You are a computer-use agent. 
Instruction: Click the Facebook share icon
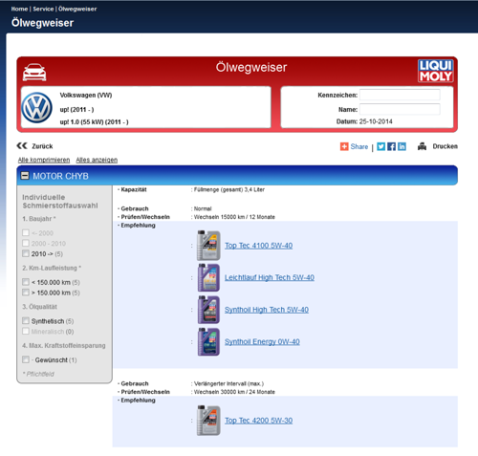click(x=391, y=146)
